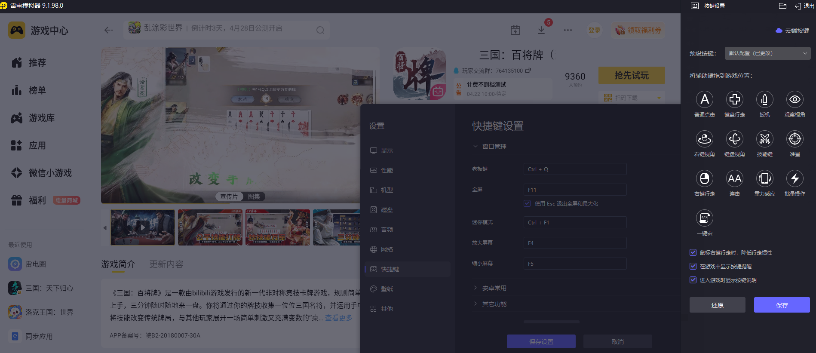
Task: Select the 键盘视角 keyboard view icon
Action: [734, 139]
